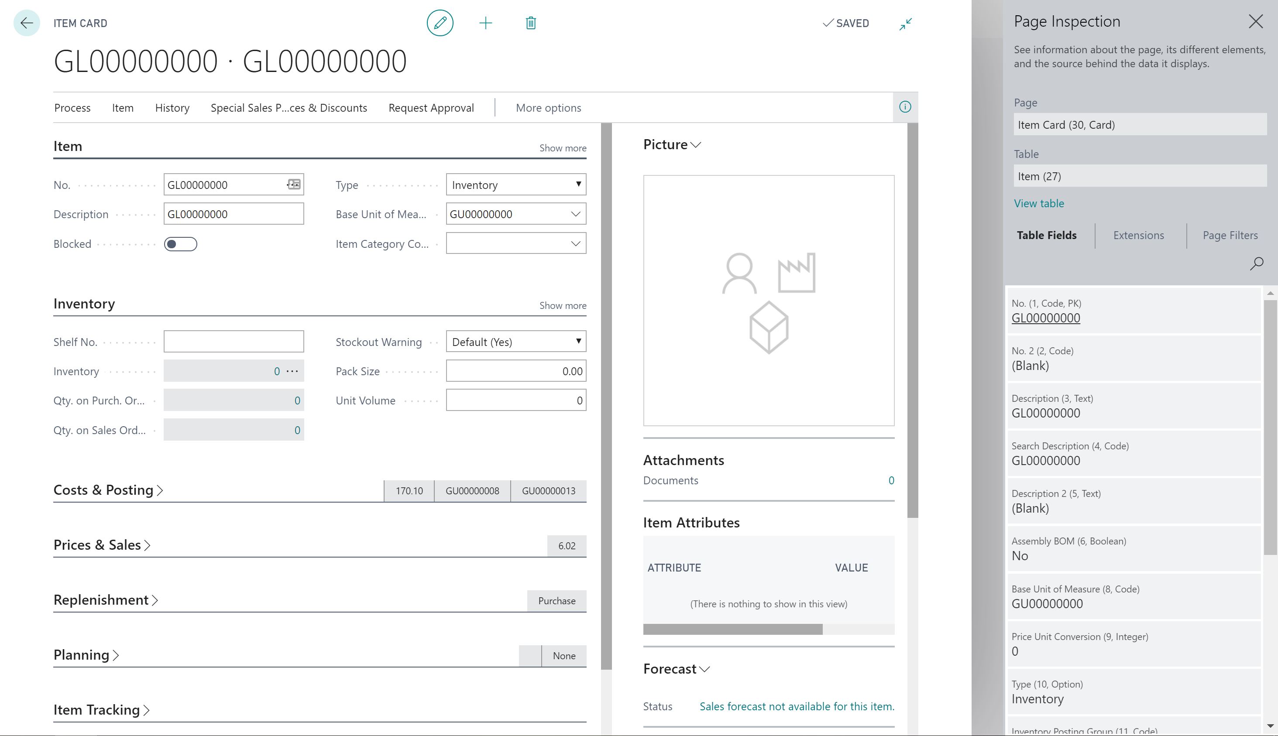This screenshot has height=736, width=1278.
Task: Click the pencil edit icon
Action: click(x=440, y=23)
